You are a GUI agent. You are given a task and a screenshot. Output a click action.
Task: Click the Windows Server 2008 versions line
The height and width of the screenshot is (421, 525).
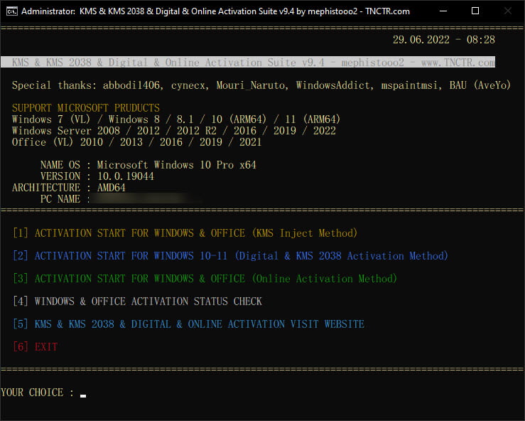point(174,131)
